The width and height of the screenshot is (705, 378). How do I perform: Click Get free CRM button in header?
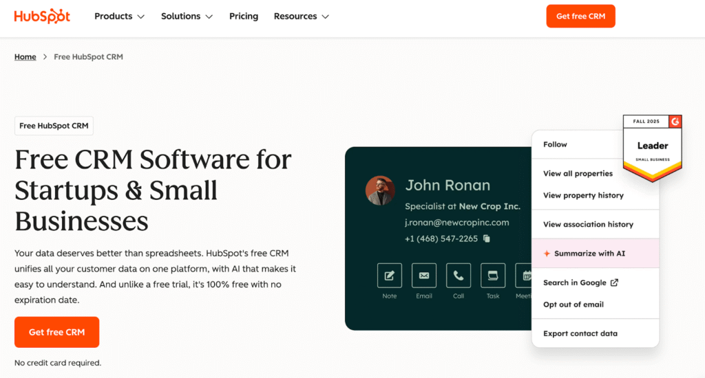[580, 16]
